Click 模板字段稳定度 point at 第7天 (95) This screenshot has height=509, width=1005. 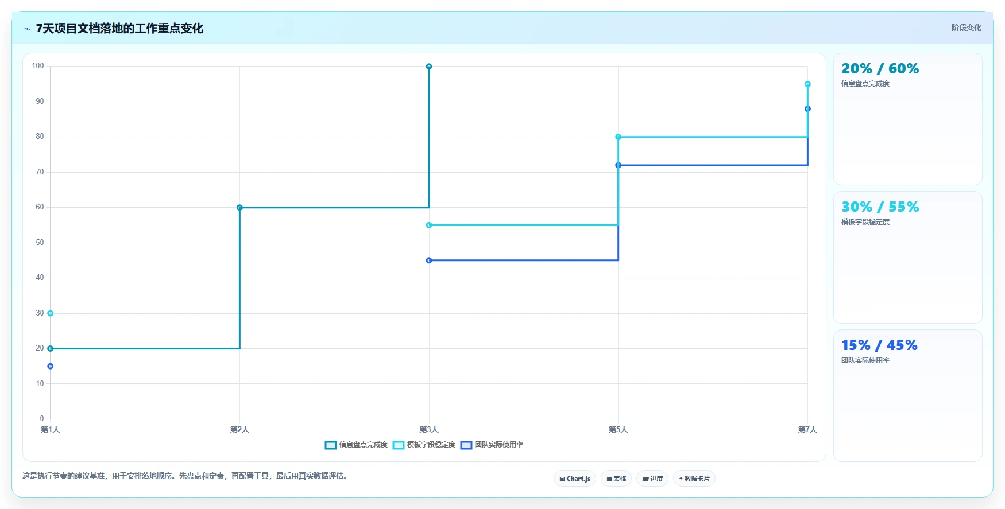tap(807, 84)
